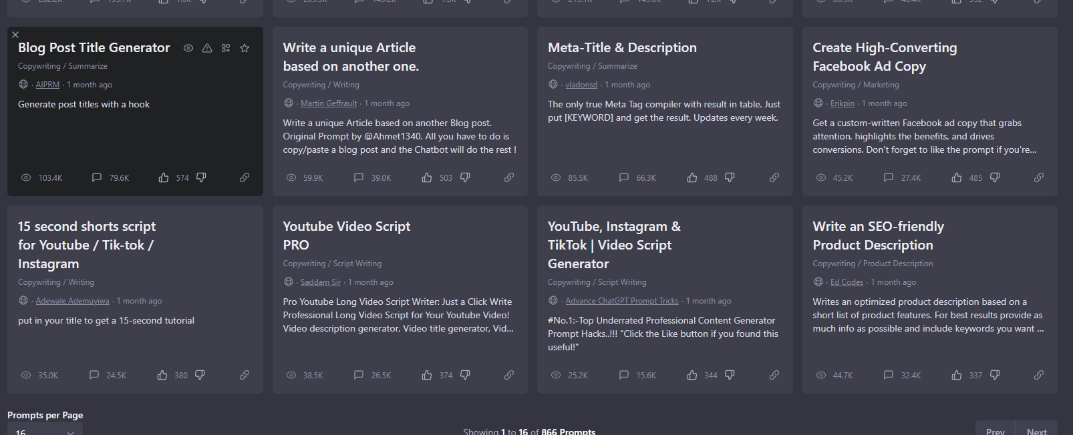Viewport: 1073px width, 435px height.
Task: Click the comments icon on the Meta-Title & Description card
Action: coord(624,177)
